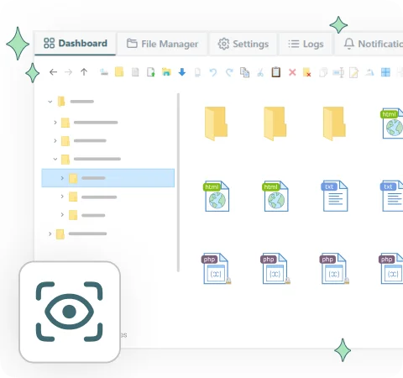Click the blue grid view icon
Image resolution: width=403 pixels, height=378 pixels.
pyautogui.click(x=385, y=72)
